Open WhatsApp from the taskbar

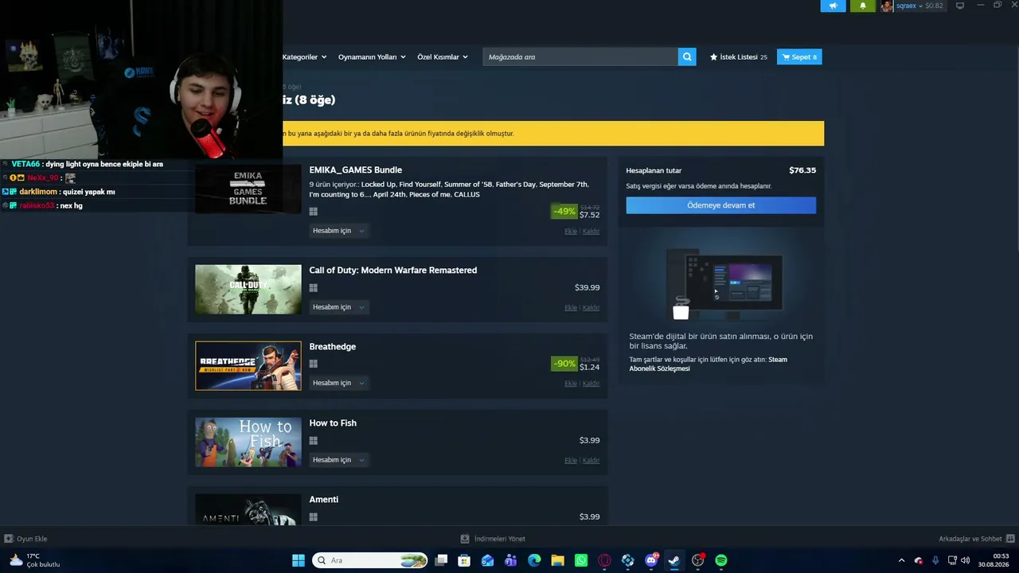581,560
